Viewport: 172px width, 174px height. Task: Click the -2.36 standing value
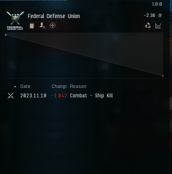click(150, 15)
